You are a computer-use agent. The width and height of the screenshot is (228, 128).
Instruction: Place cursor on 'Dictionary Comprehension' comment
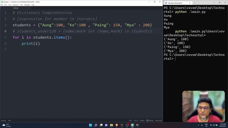(x=42, y=13)
